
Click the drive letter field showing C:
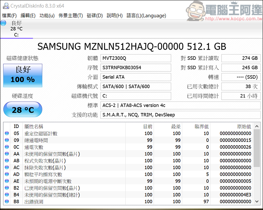136,96
